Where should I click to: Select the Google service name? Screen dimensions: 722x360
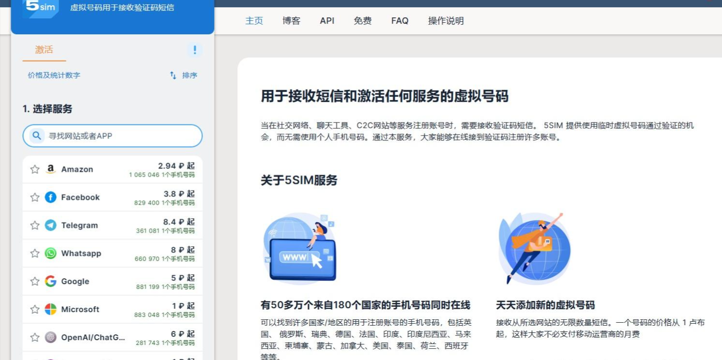tap(75, 282)
